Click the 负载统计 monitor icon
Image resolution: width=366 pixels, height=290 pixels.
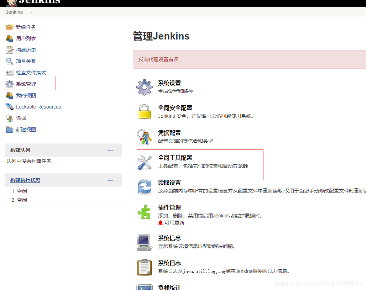click(145, 287)
